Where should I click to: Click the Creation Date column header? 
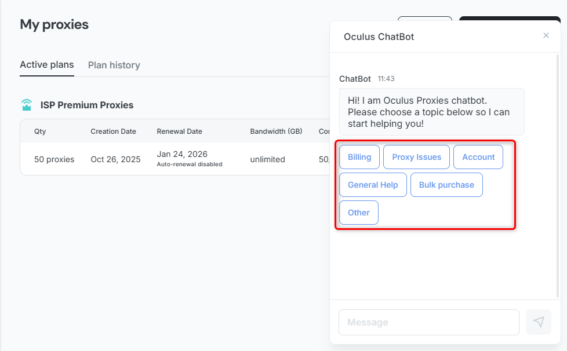113,131
